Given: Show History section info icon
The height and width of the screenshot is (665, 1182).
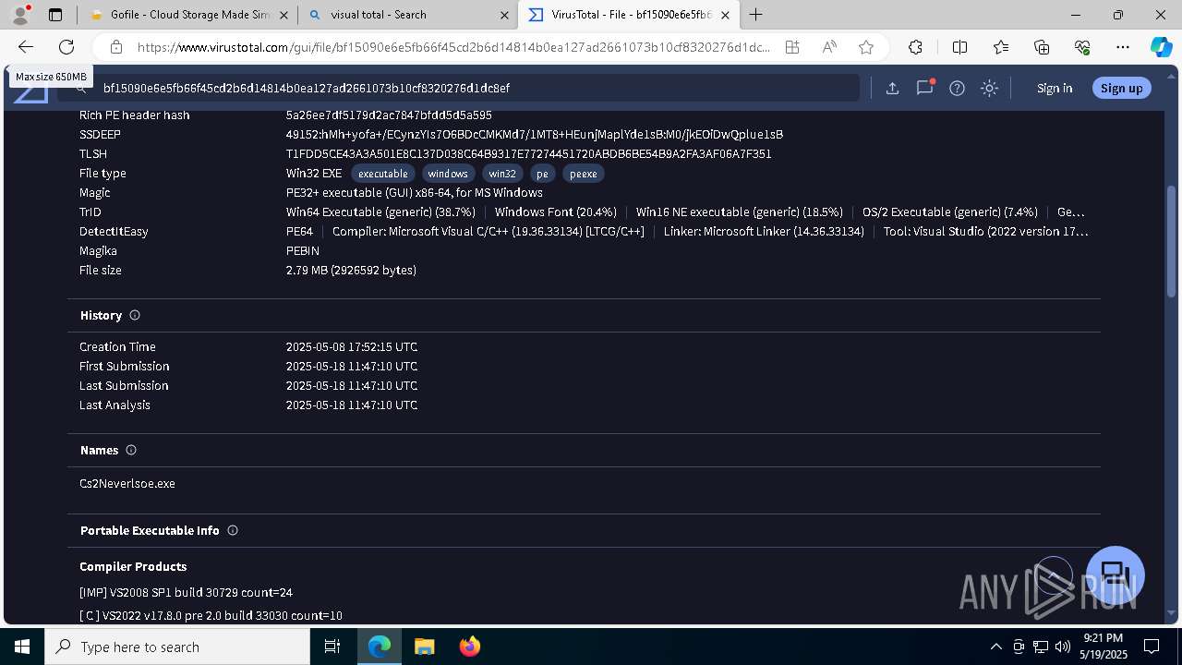Looking at the screenshot, I should pos(135,315).
